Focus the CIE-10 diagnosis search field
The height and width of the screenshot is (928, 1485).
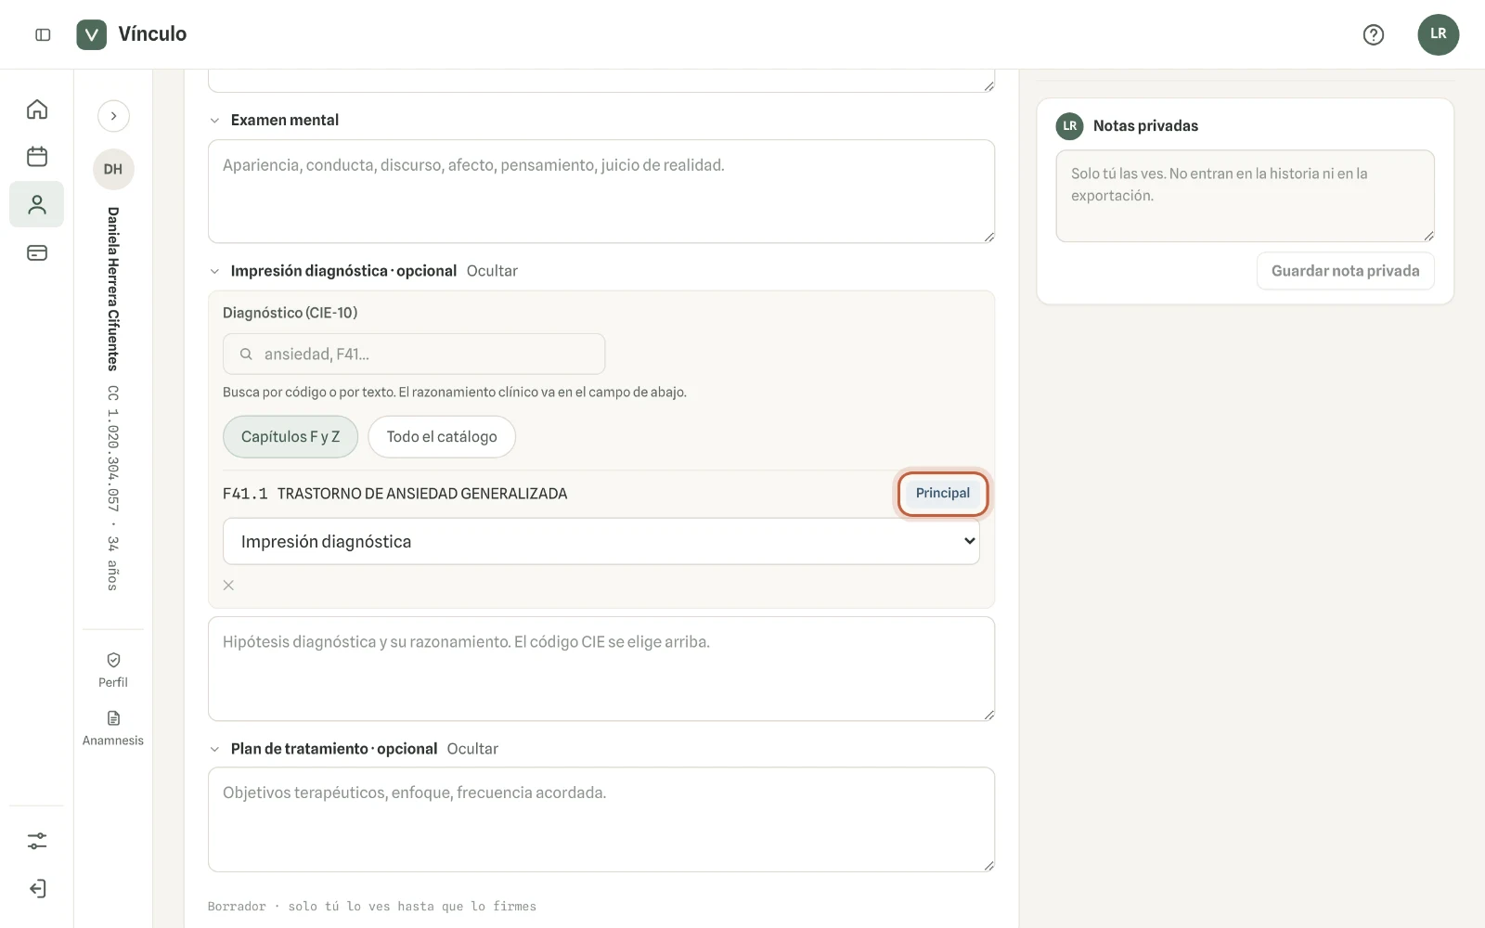pyautogui.click(x=414, y=354)
